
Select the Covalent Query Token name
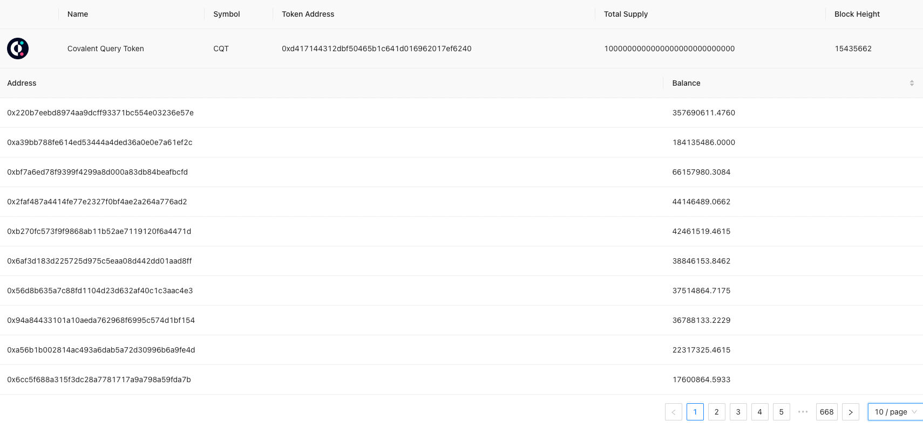pos(106,49)
